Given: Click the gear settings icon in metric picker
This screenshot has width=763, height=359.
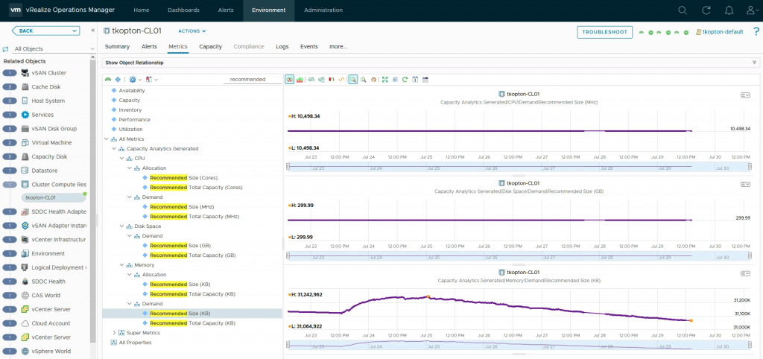Looking at the screenshot, I should tap(133, 79).
